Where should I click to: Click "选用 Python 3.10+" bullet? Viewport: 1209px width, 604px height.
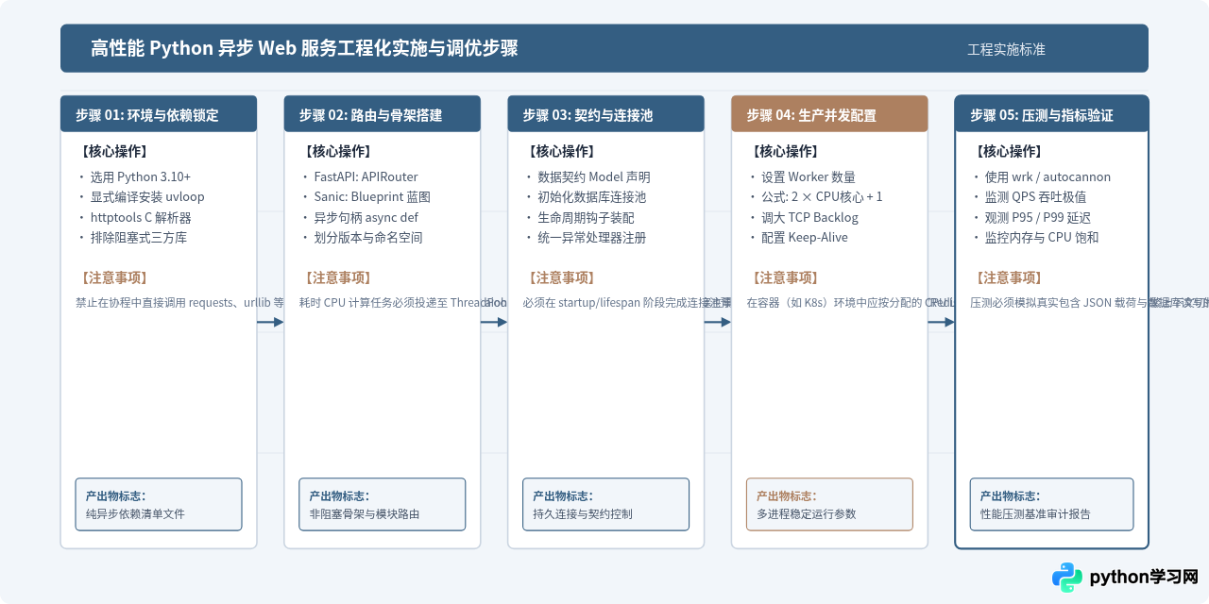pyautogui.click(x=140, y=176)
